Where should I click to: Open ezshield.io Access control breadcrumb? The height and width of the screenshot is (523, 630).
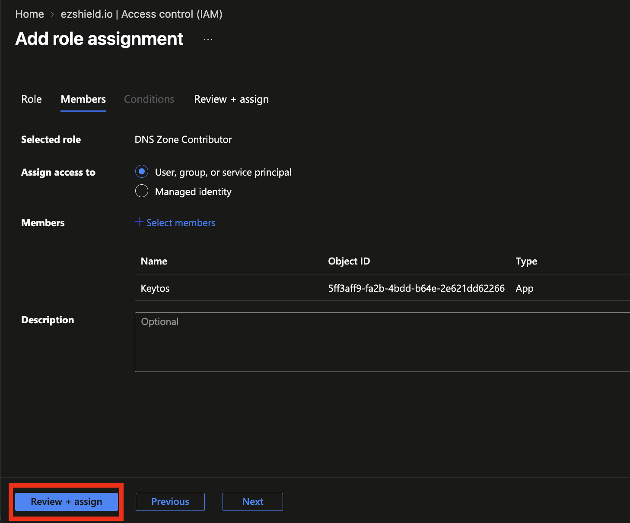(x=142, y=14)
